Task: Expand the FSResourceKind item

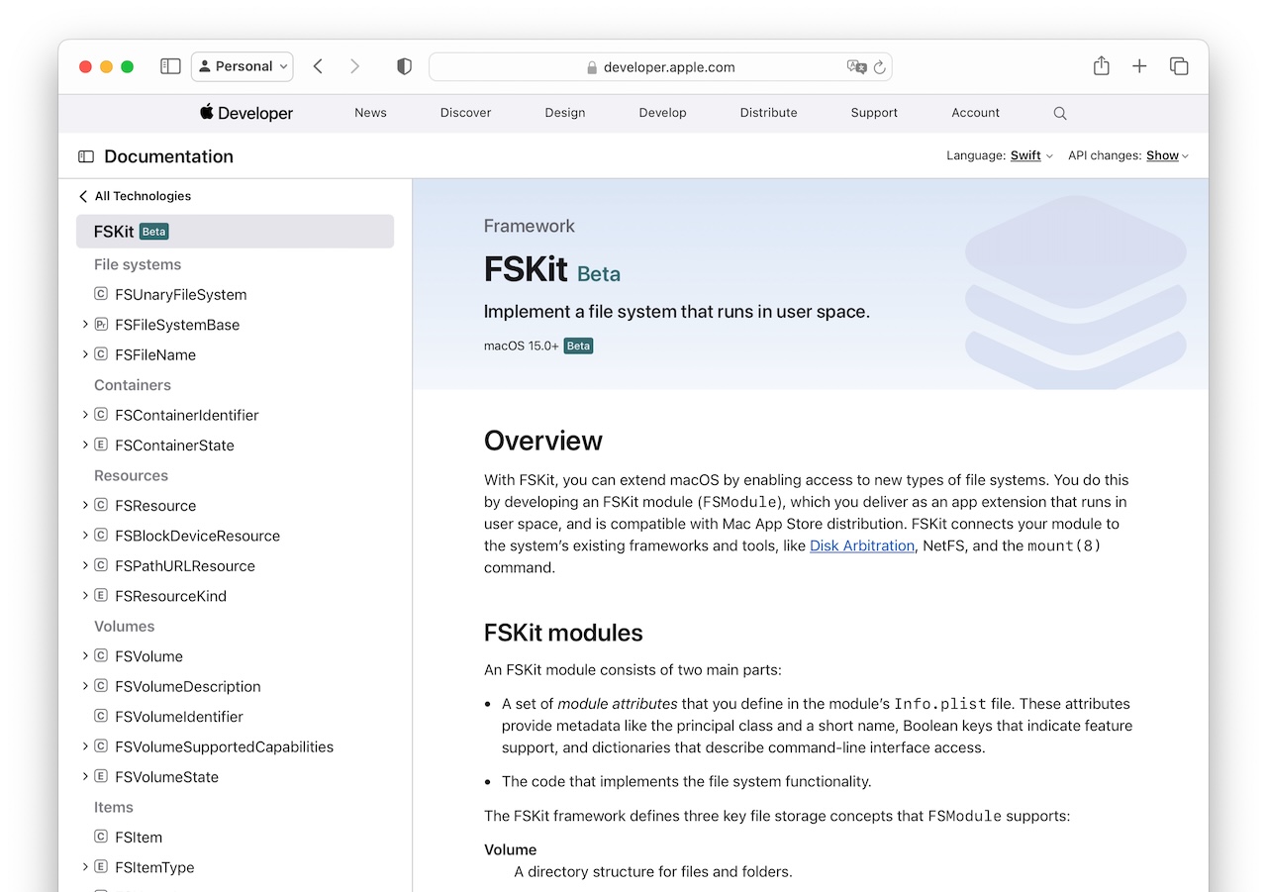Action: [x=85, y=595]
